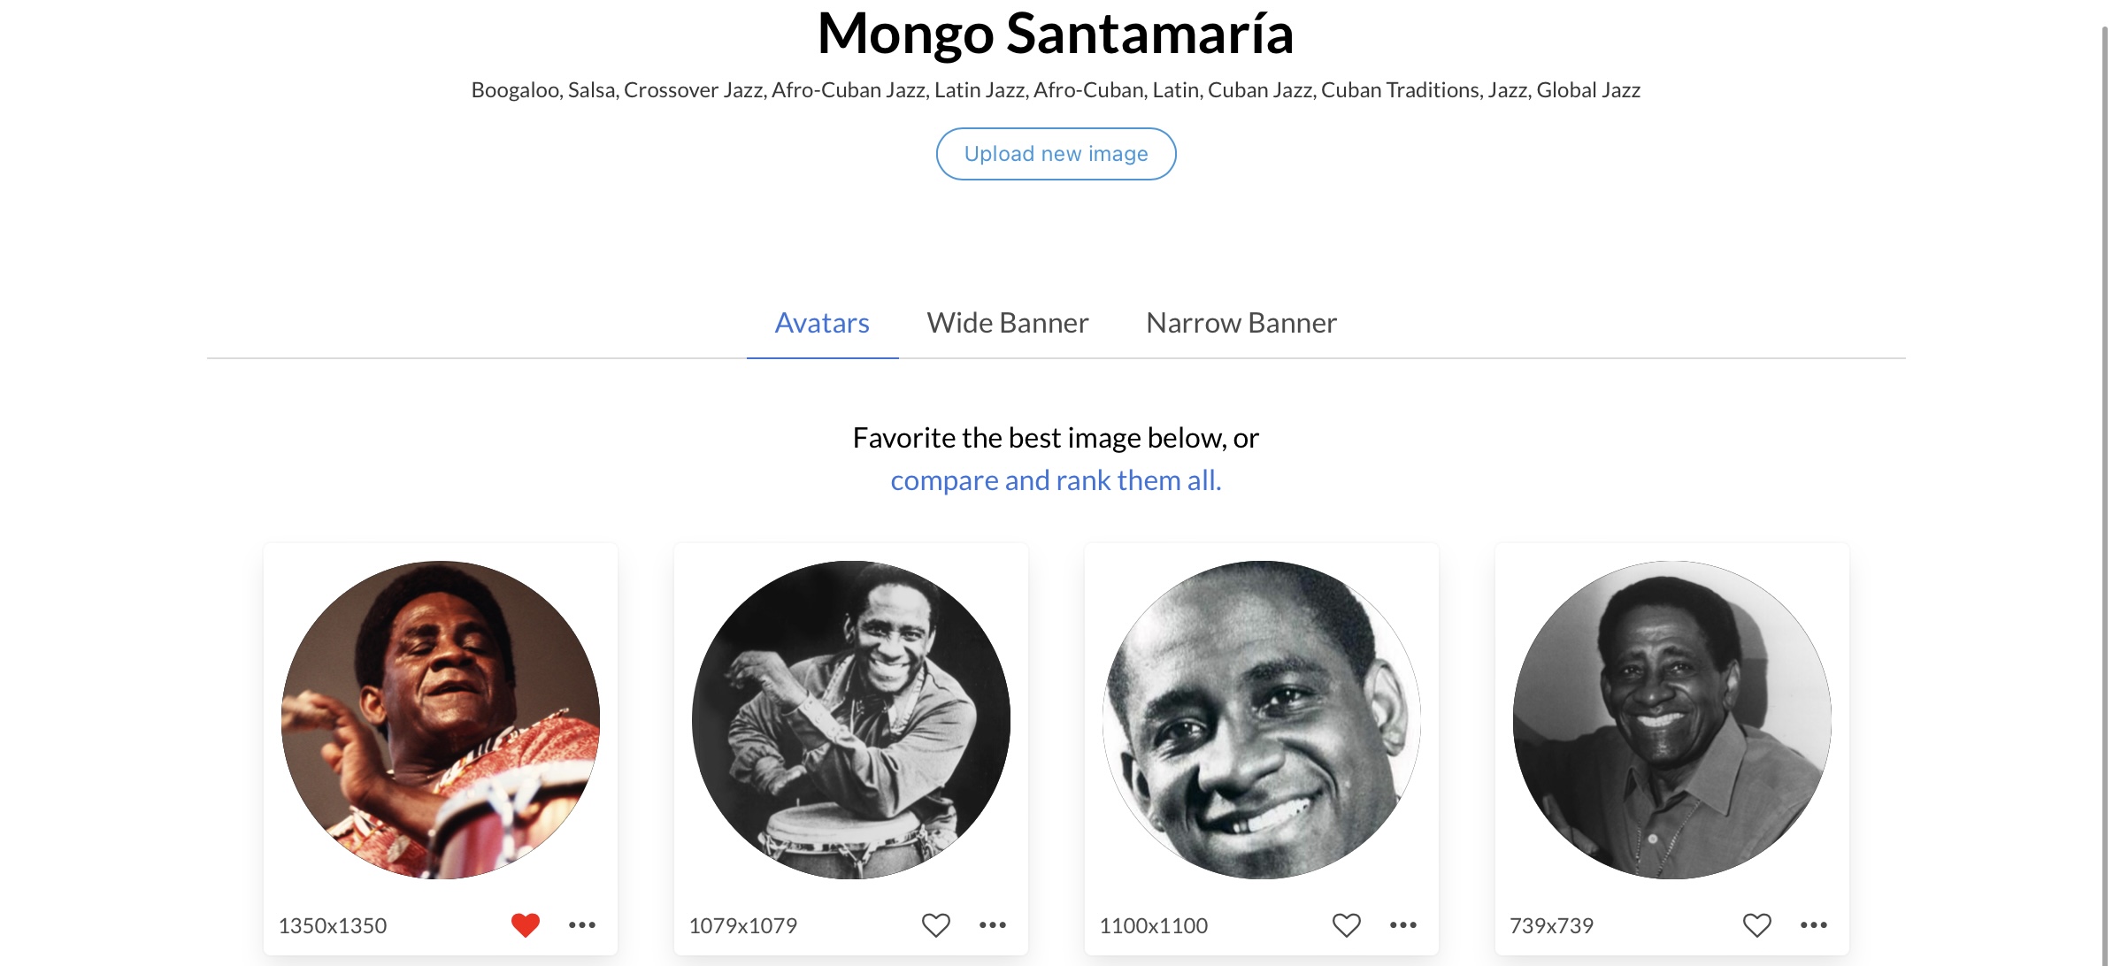Screen dimensions: 2113x966
Task: Open three-dot menu for 739x739 image
Action: coord(1814,925)
